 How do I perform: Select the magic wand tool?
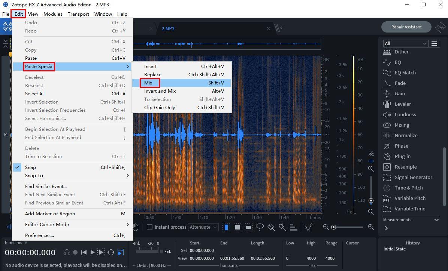(282, 227)
